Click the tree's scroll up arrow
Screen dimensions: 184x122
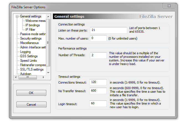pyautogui.click(x=48, y=17)
